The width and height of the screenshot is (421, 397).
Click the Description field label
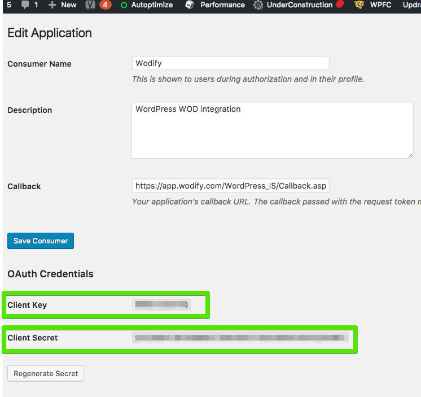(x=30, y=110)
